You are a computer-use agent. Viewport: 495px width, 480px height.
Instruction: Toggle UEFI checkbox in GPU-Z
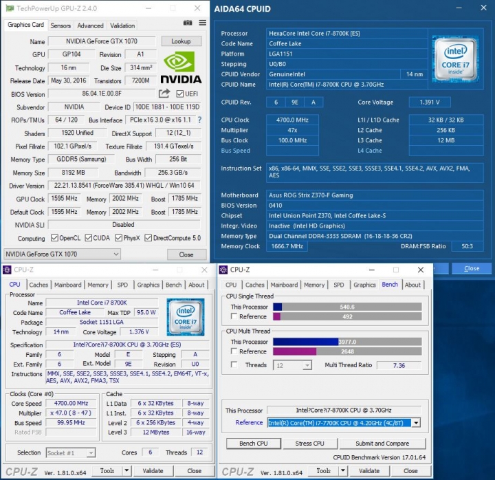click(180, 94)
